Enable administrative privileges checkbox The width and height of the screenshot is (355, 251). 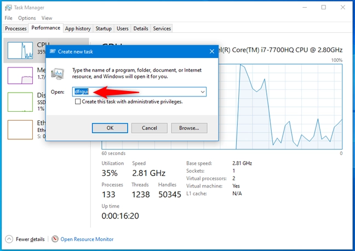tap(78, 101)
